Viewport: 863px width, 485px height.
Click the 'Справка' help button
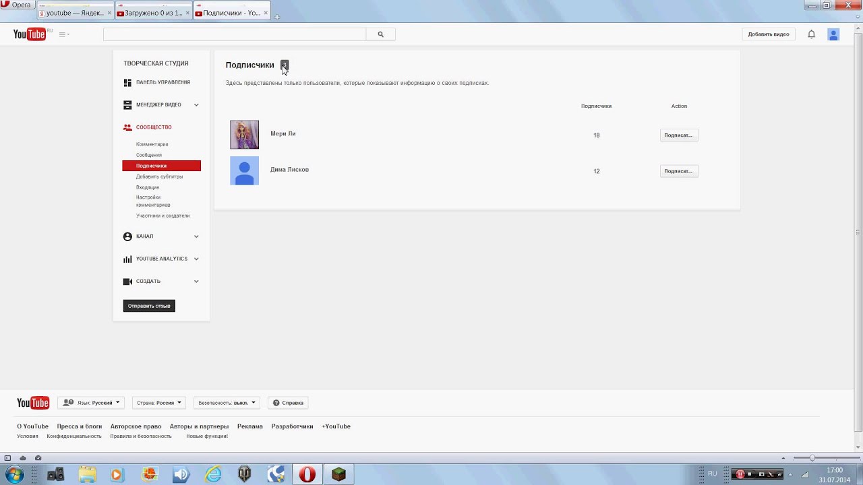coord(288,403)
